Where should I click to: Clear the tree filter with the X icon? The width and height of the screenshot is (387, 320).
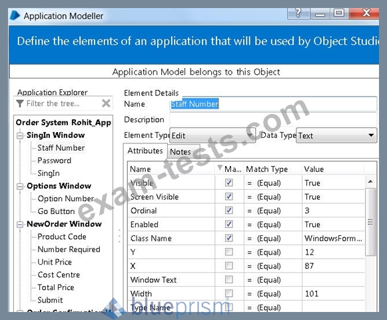(106, 103)
